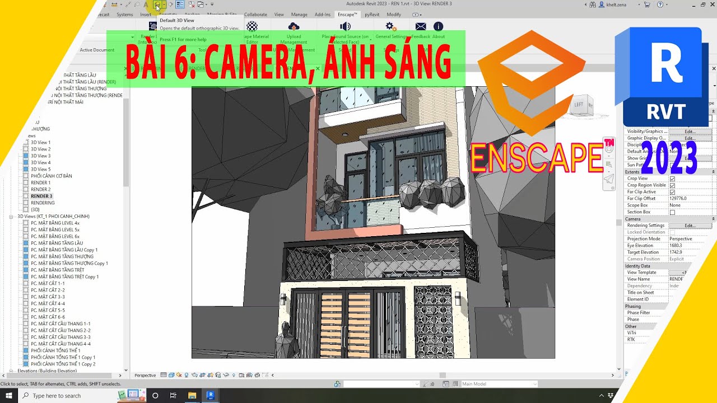
Task: Open the Enscape Material Editor checkered sphere icon
Action: [253, 26]
